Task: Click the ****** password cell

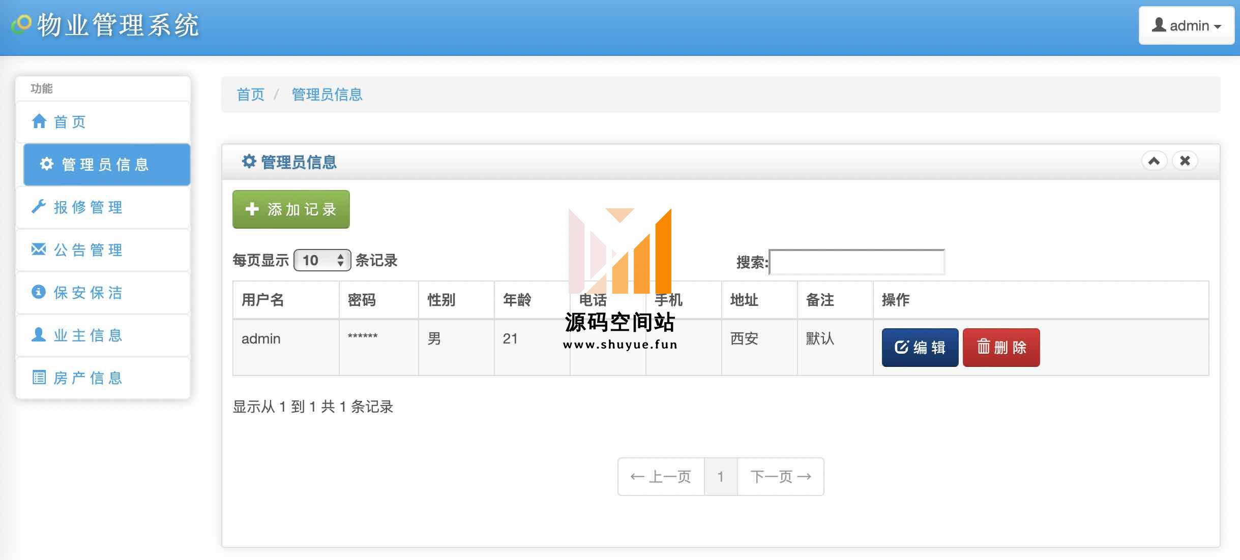Action: click(379, 348)
